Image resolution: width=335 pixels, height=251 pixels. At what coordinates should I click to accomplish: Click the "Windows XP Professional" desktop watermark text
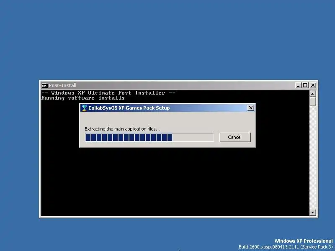tap(303, 241)
